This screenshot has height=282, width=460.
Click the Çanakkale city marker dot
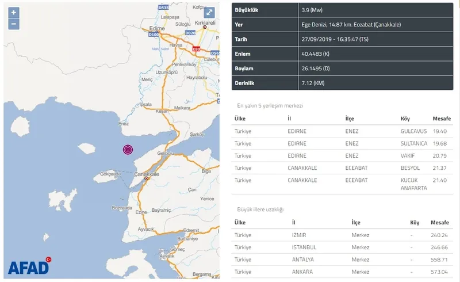[147, 178]
